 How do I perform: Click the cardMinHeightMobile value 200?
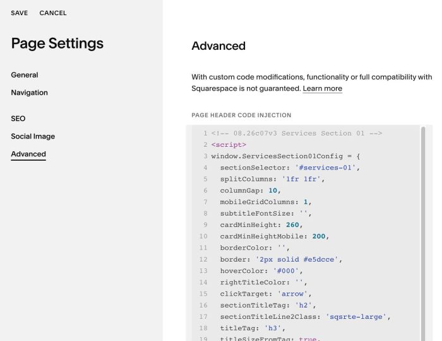point(318,236)
